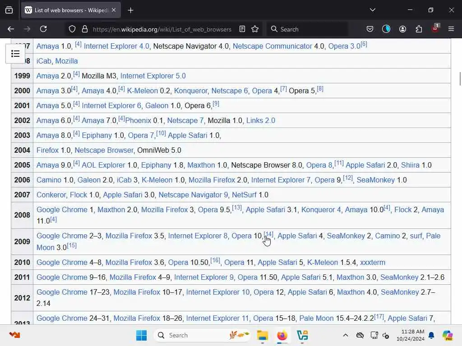Show hidden system tray icons chevron
462x346 pixels.
point(345,335)
